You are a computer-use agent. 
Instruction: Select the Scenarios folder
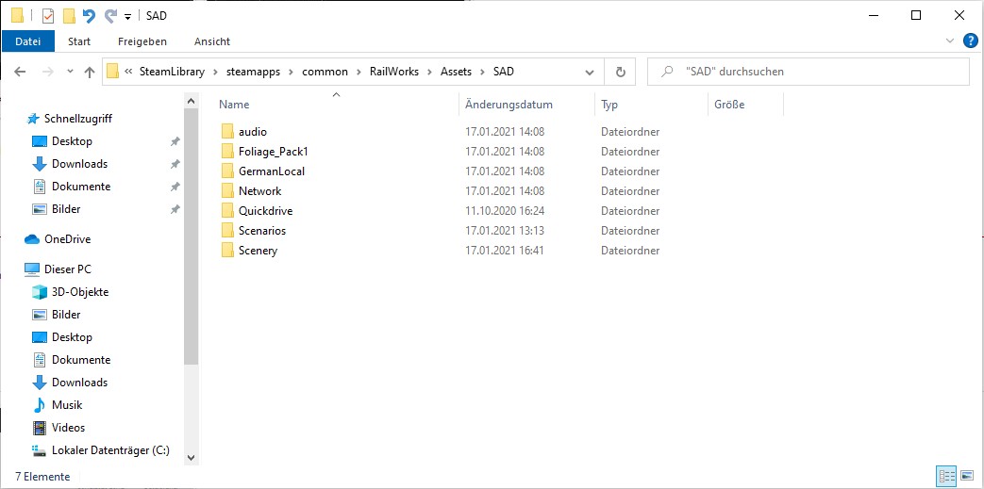(261, 231)
